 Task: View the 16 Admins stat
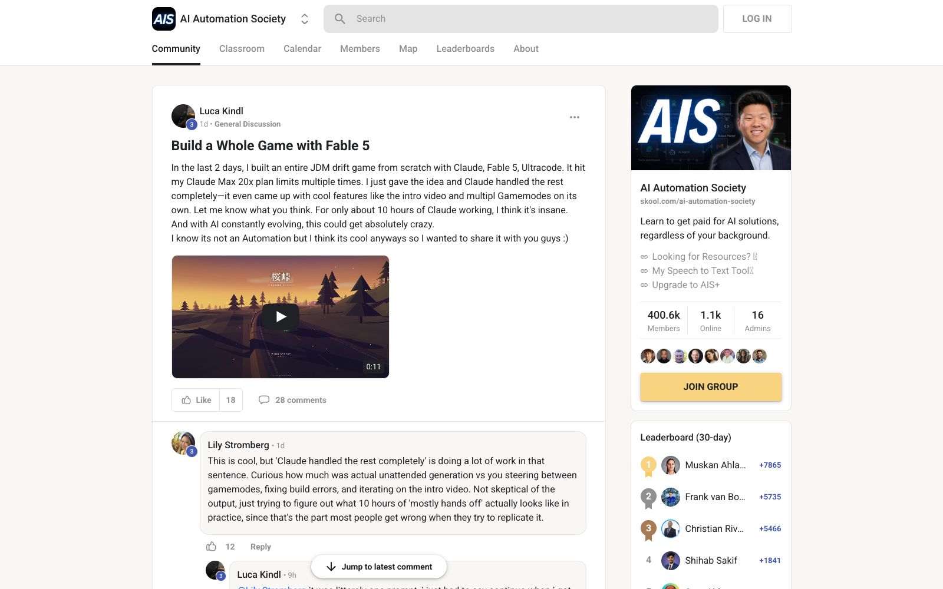(x=757, y=320)
